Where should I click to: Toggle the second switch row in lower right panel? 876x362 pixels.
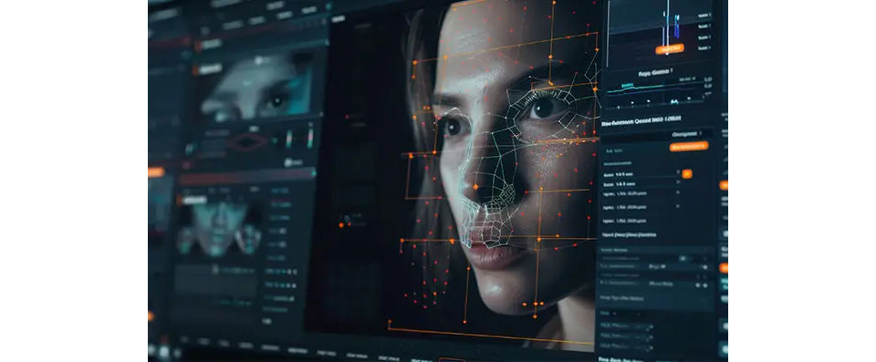656,267
